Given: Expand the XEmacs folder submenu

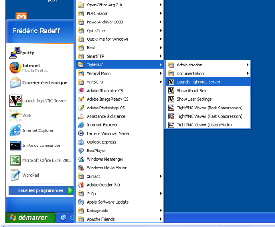Looking at the screenshot, I should [120, 176].
